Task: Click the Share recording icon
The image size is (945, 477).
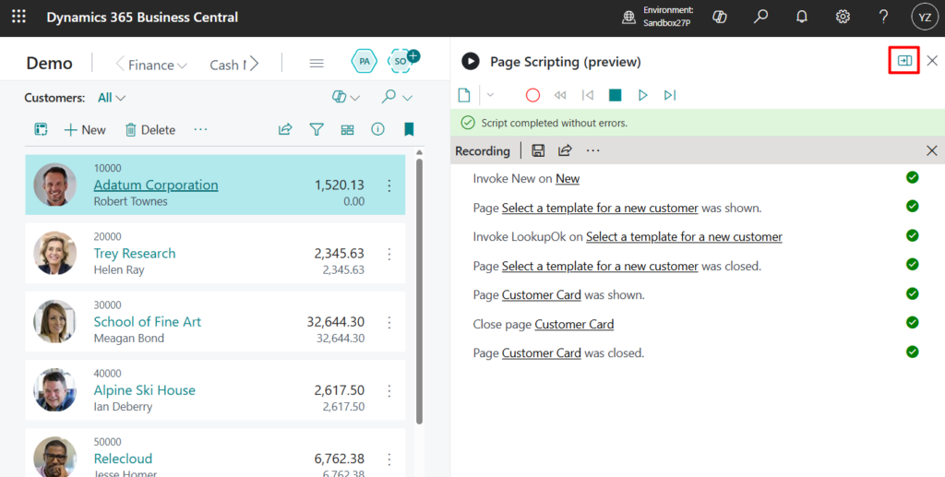Action: click(x=565, y=150)
